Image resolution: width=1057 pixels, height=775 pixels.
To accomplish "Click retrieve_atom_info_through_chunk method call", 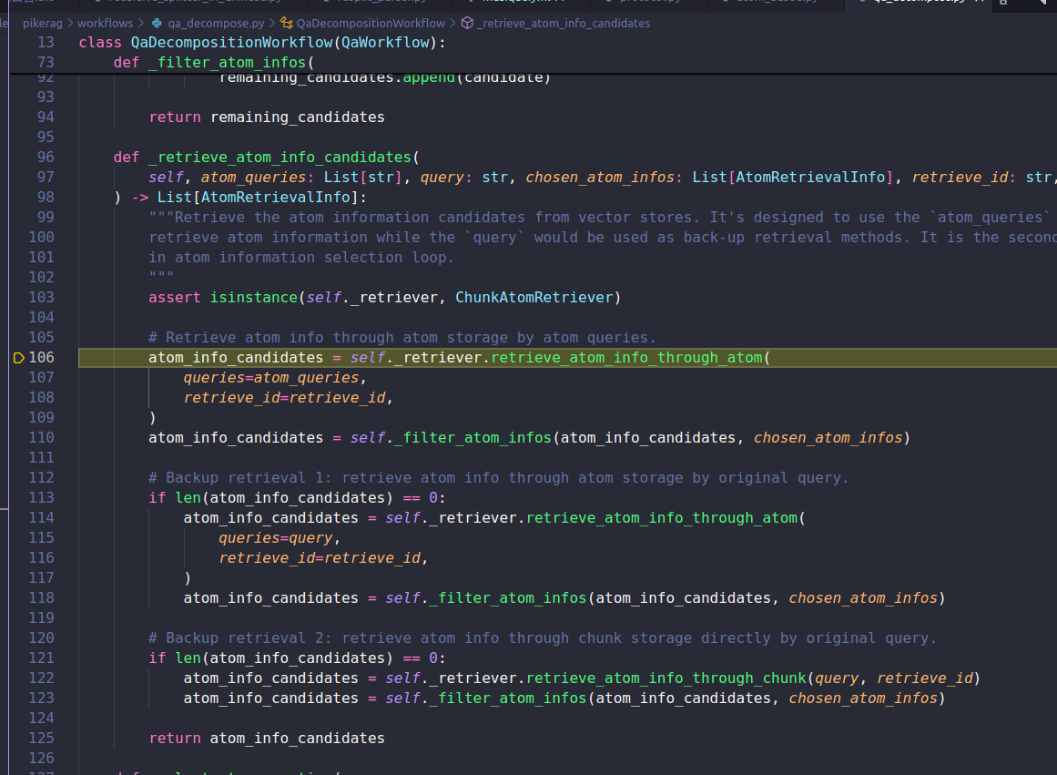I will pos(666,678).
